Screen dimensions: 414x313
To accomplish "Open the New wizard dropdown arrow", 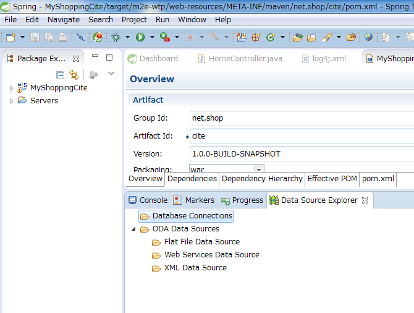I will tap(23, 37).
